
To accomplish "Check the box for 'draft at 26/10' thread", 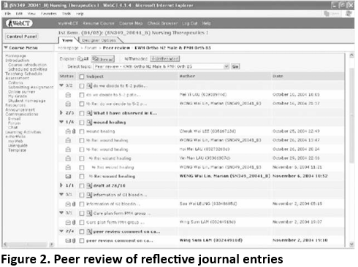I will point(82,186).
